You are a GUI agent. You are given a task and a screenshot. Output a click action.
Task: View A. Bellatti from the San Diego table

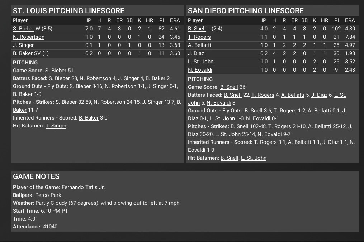coord(199,45)
